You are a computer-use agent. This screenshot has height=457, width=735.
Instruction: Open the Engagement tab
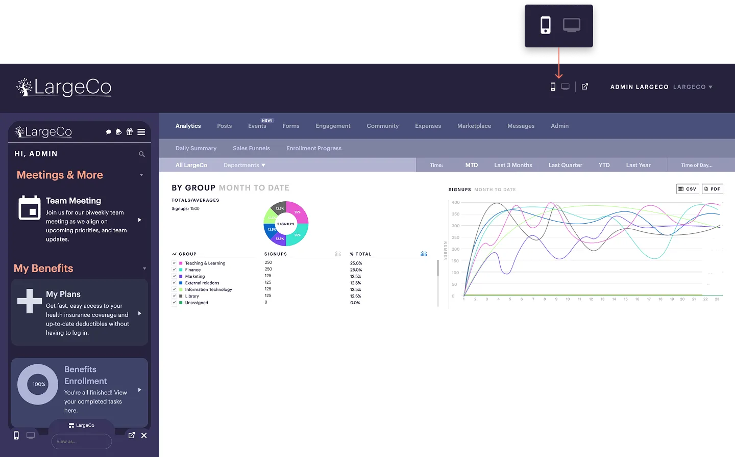pyautogui.click(x=333, y=126)
